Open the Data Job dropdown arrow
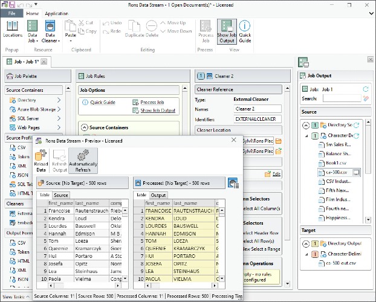 tap(37, 41)
